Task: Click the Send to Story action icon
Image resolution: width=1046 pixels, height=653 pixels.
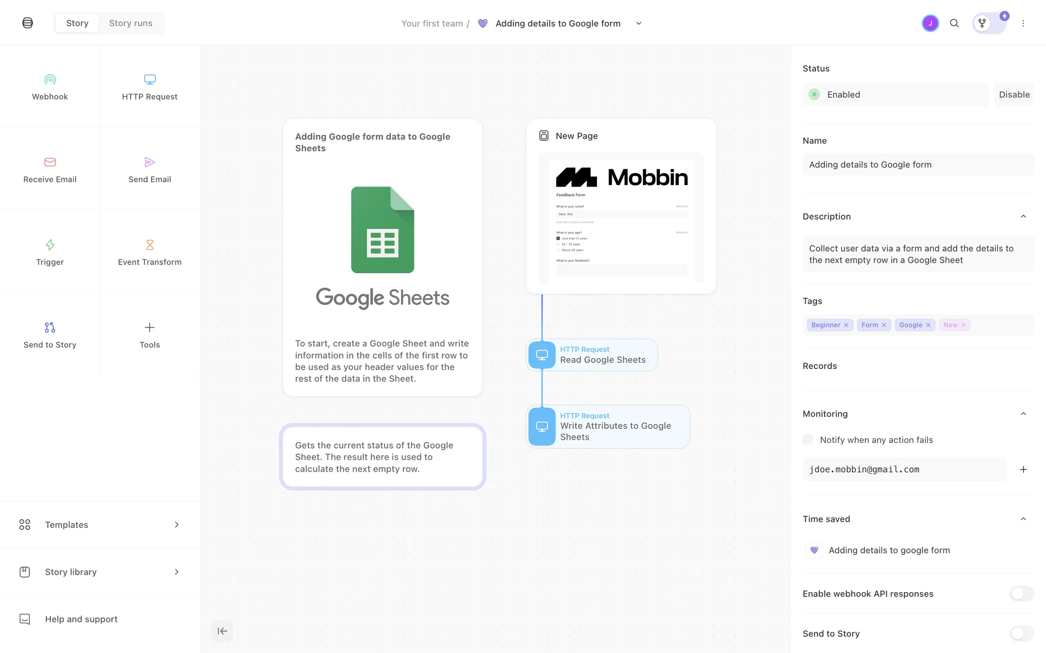Action: [50, 328]
